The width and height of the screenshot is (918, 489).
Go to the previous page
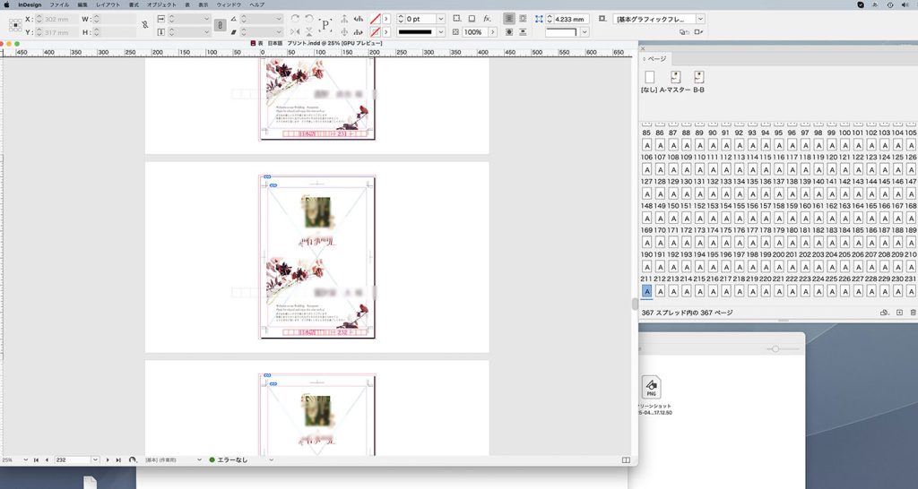(47, 460)
